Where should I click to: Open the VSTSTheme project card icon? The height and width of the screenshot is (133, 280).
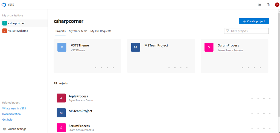point(62,47)
